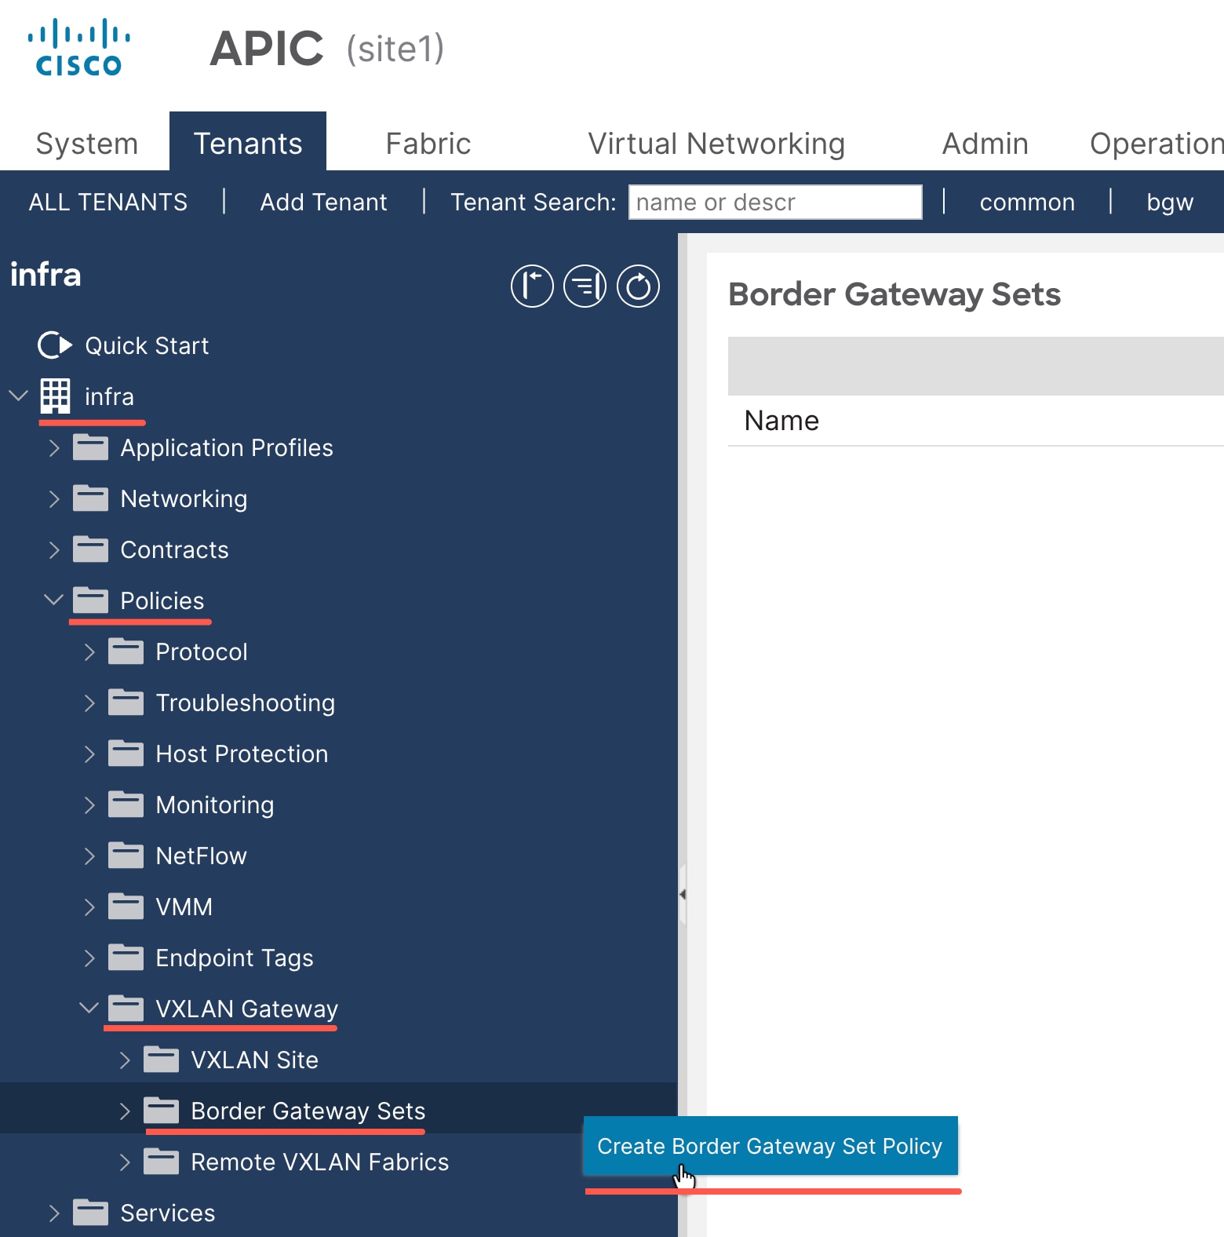The image size is (1224, 1237).
Task: Click the Remote VXLAN Fabrics folder icon
Action: [x=161, y=1162]
